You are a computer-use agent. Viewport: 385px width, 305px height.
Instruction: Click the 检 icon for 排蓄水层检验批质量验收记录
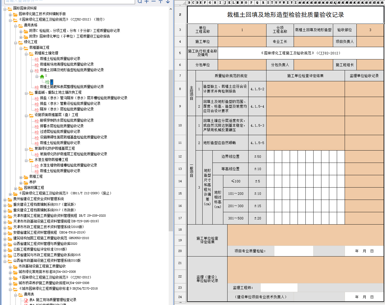[37, 126]
